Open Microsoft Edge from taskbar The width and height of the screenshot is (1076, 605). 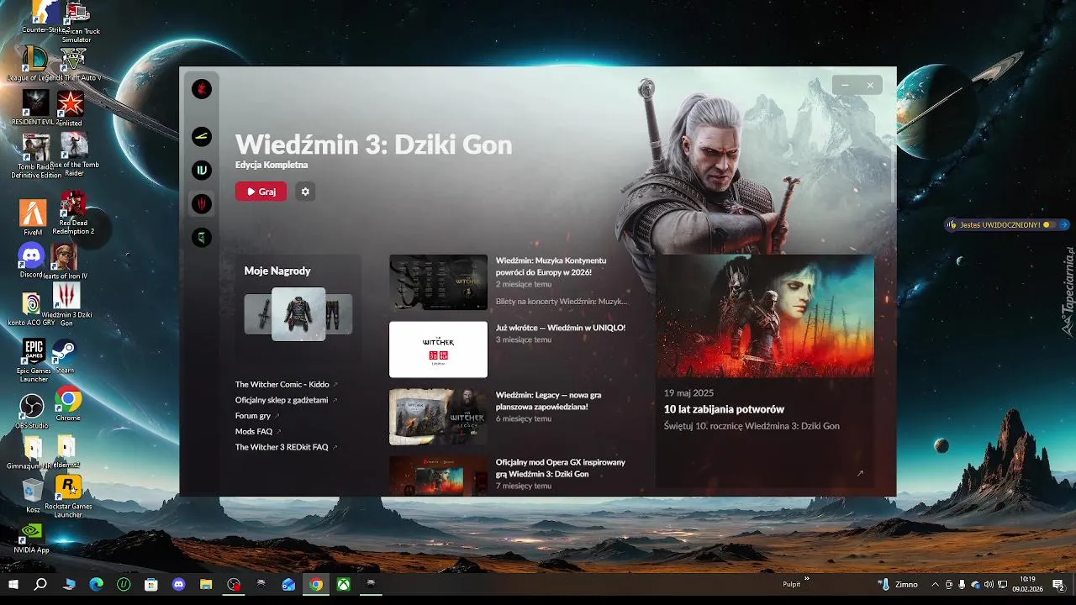coord(97,585)
